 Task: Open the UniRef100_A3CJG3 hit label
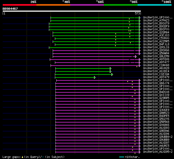click(x=156, y=36)
